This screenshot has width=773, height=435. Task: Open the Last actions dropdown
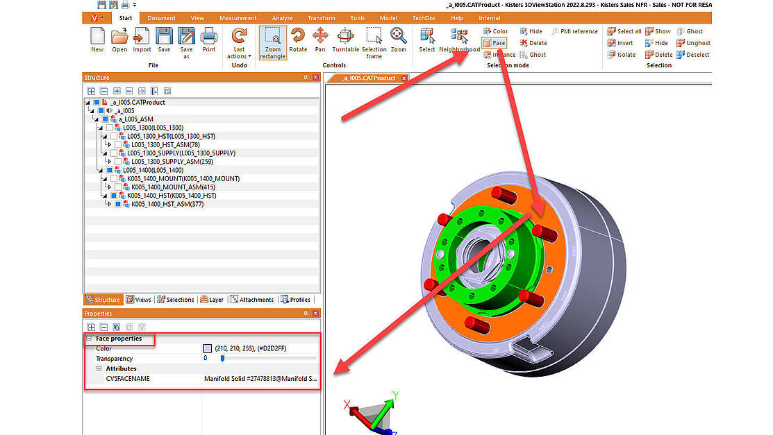(239, 43)
